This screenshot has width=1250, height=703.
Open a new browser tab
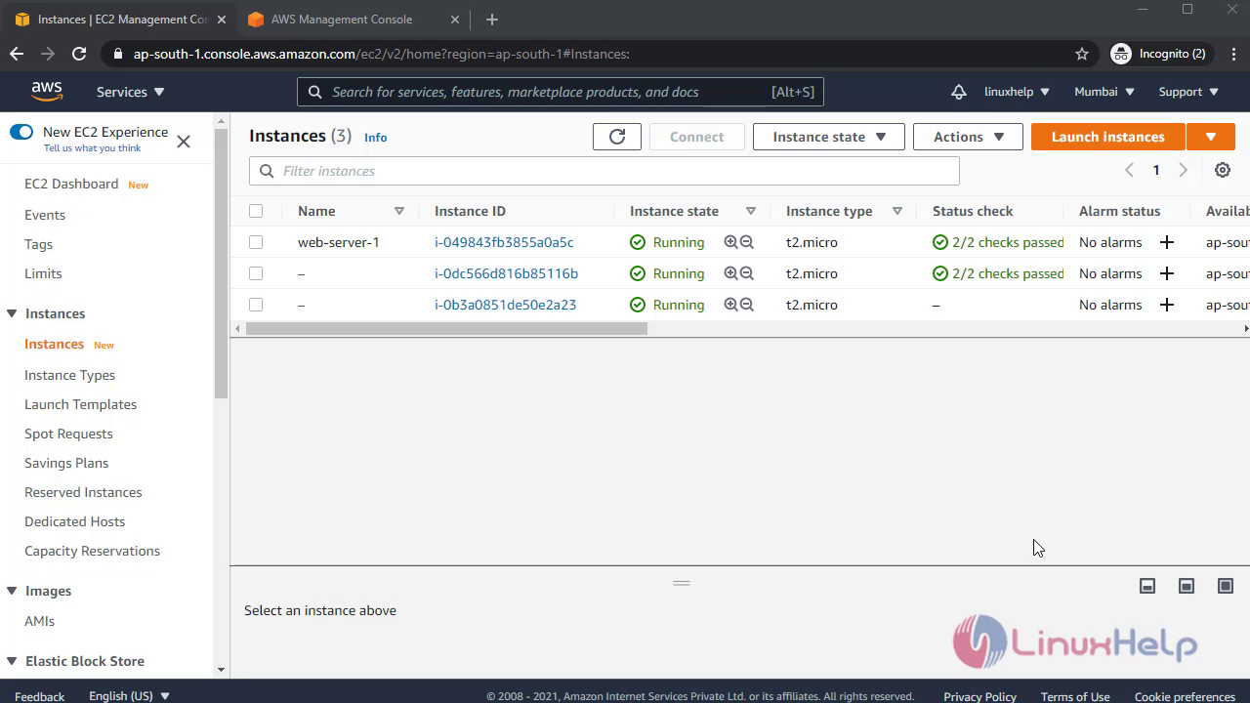[492, 20]
